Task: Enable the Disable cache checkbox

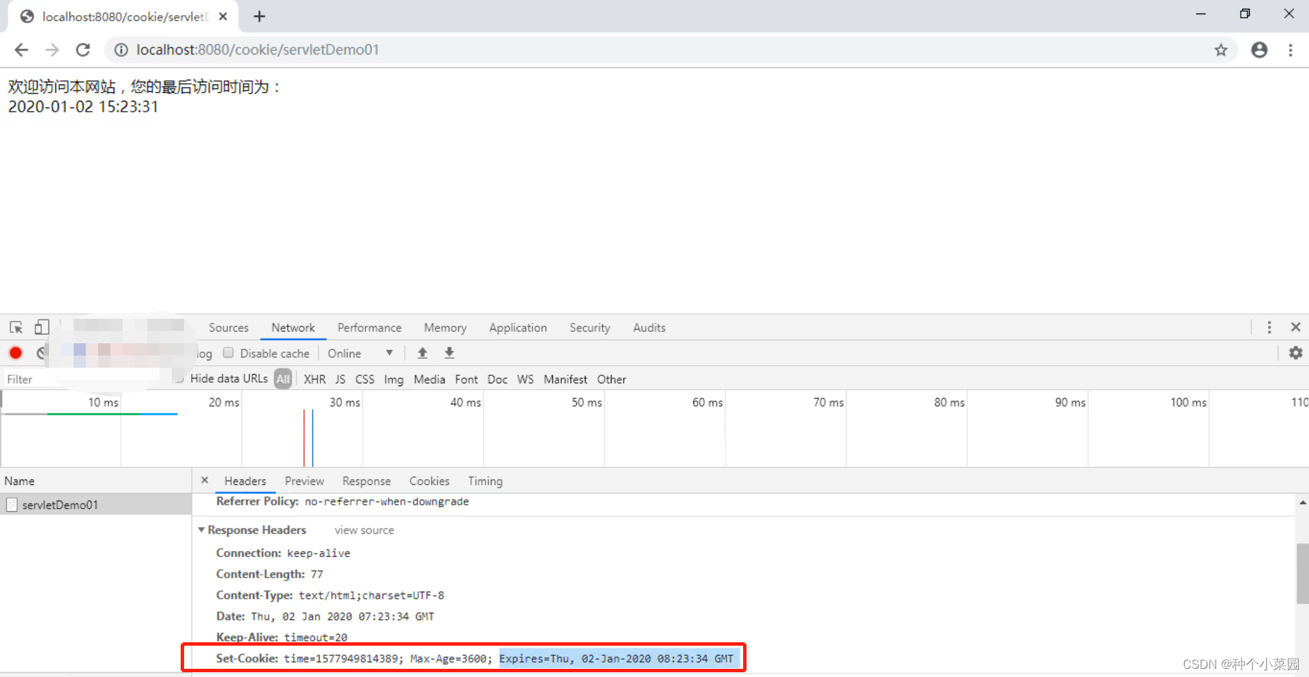Action: [228, 353]
